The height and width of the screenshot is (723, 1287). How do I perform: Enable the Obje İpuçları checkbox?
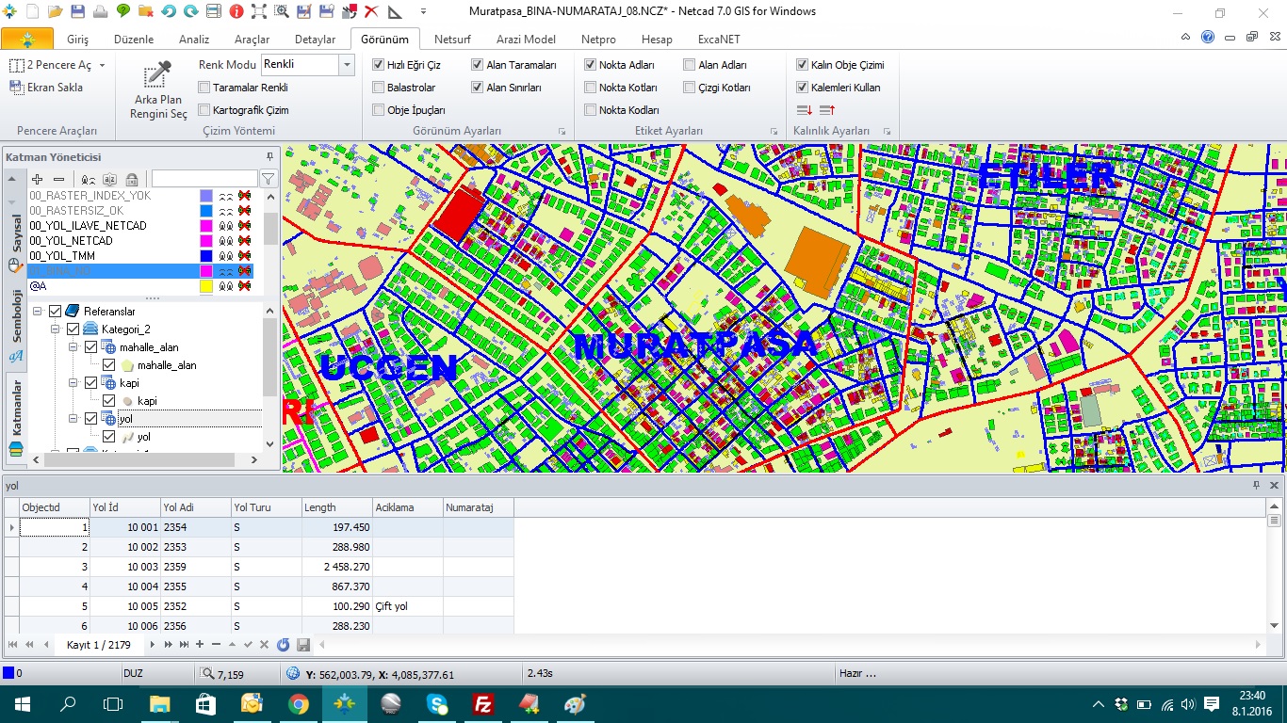click(378, 110)
